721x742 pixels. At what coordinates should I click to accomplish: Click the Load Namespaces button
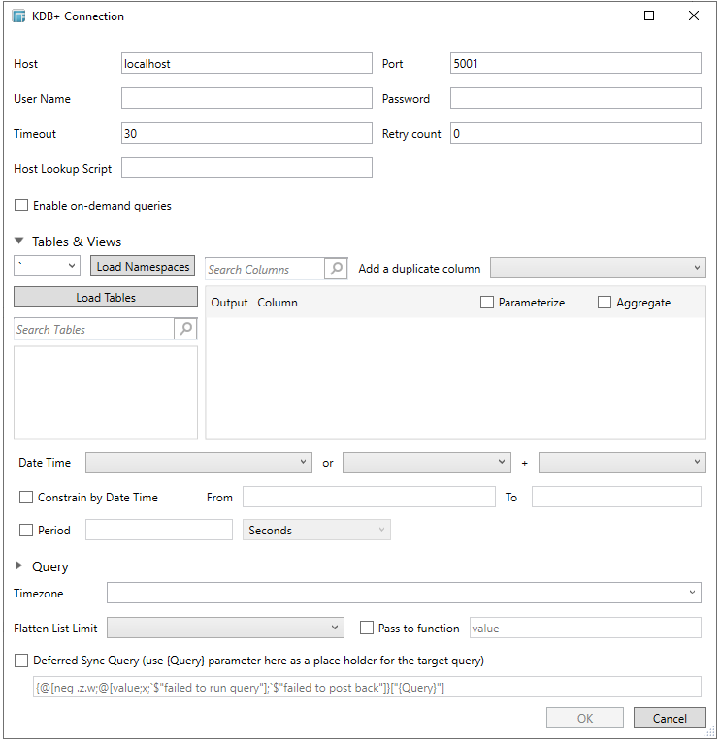click(144, 267)
